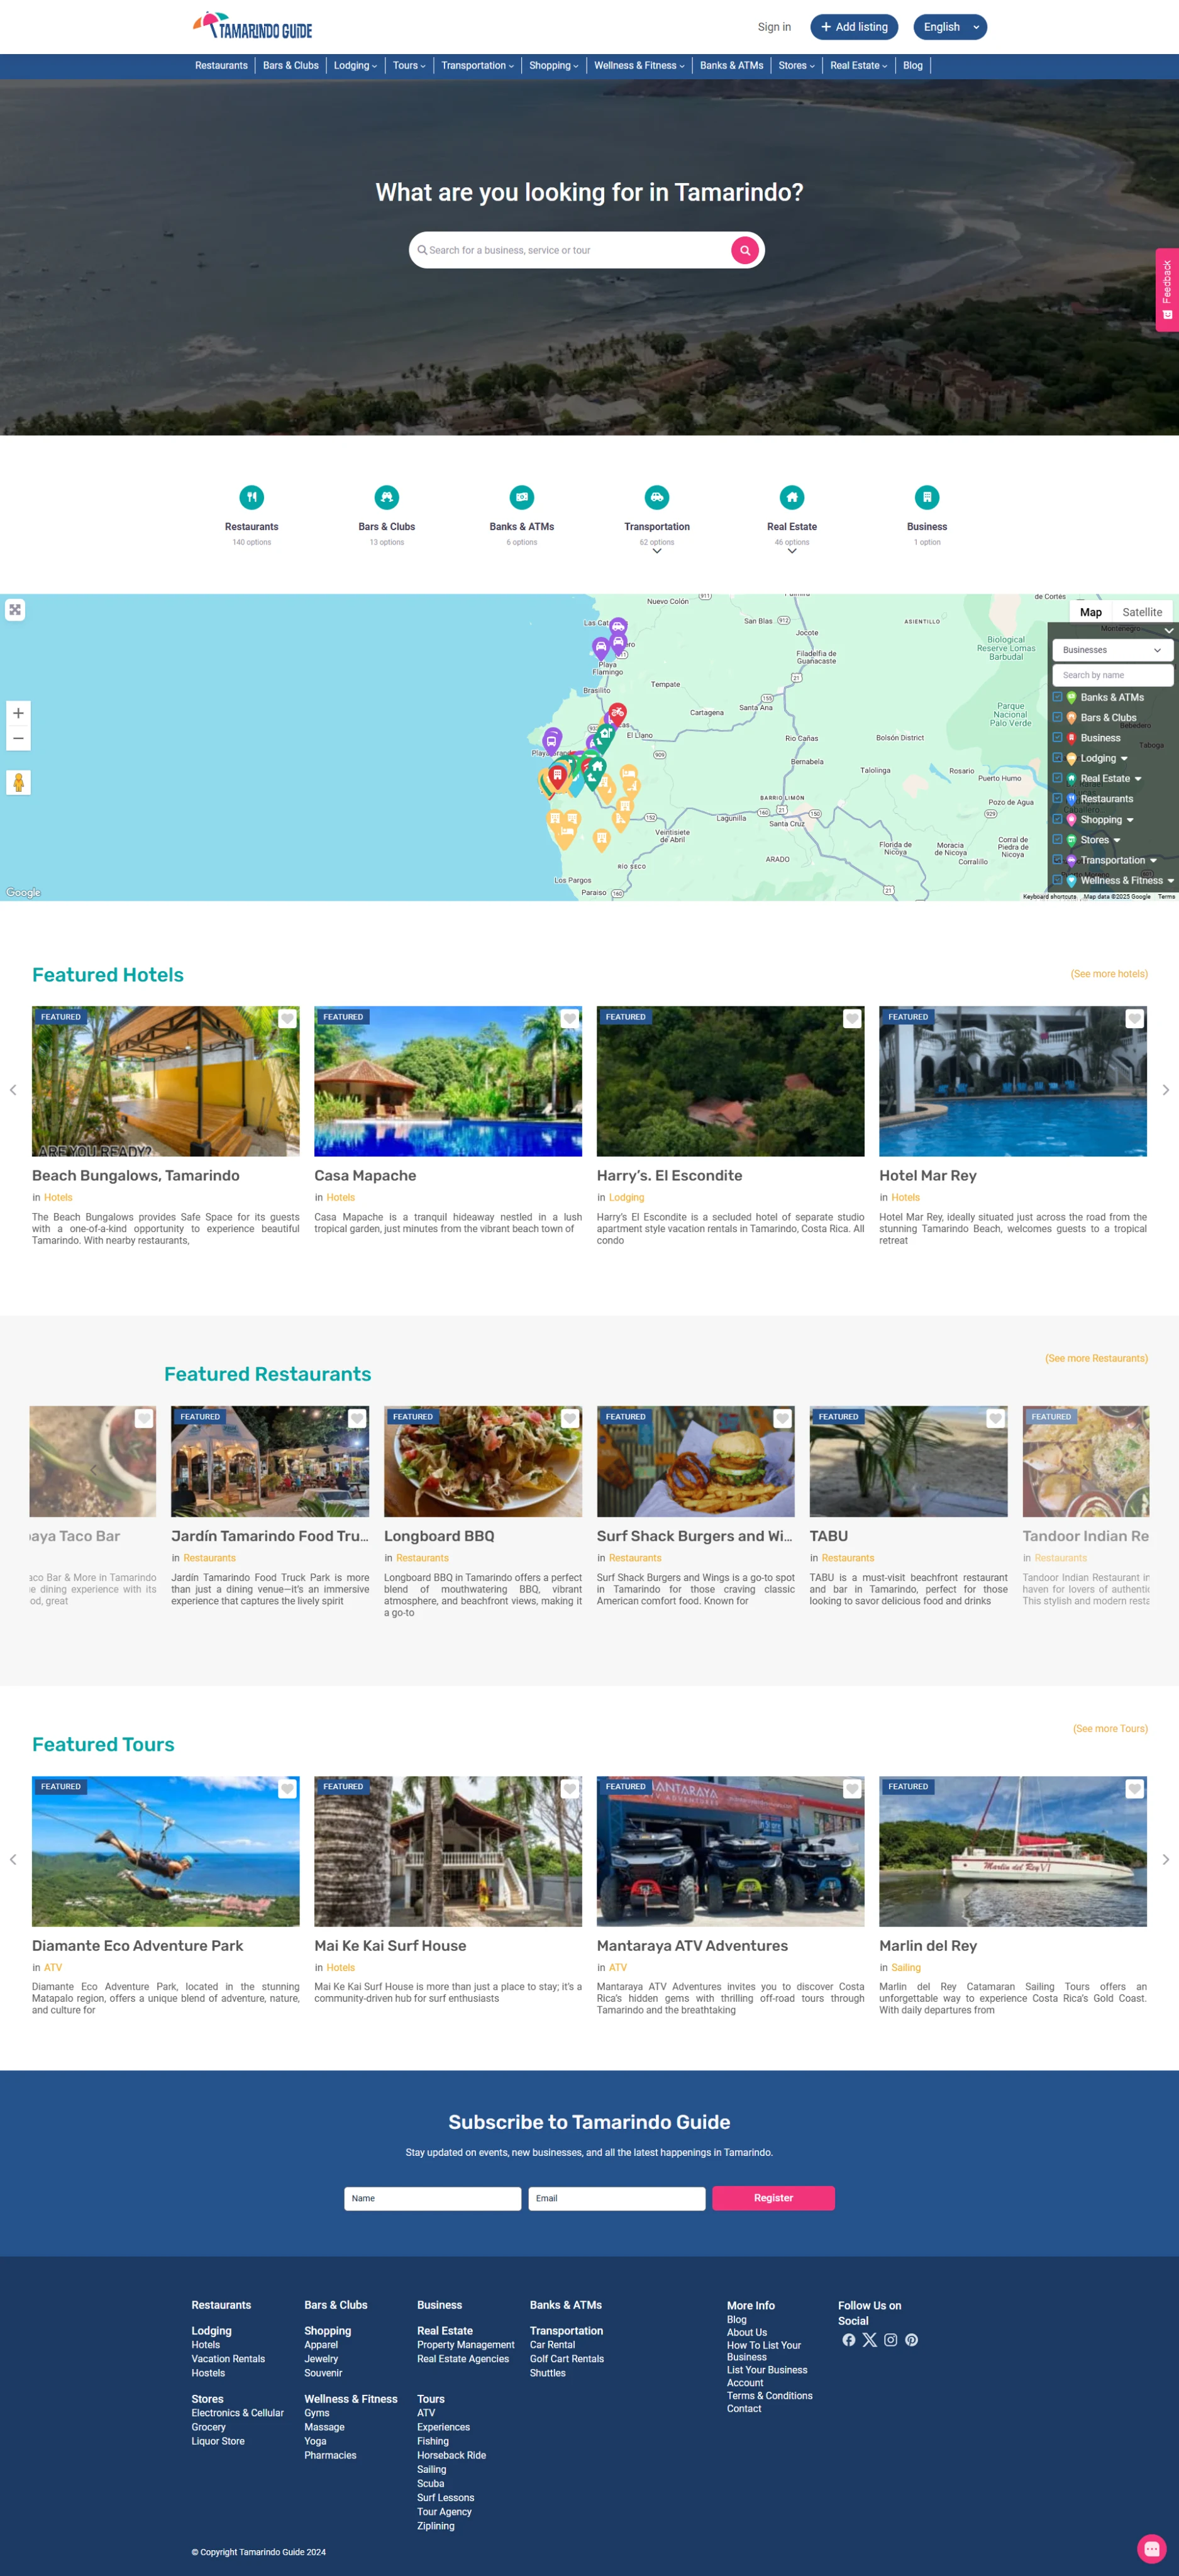Favorite the TABU restaurant card
The height and width of the screenshot is (2576, 1179).
pos(996,1418)
